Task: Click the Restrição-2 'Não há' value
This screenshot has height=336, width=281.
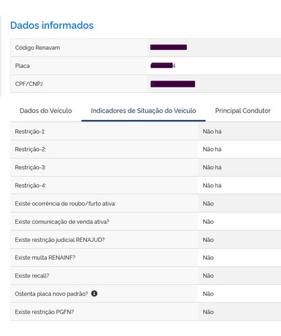Action: tap(212, 149)
